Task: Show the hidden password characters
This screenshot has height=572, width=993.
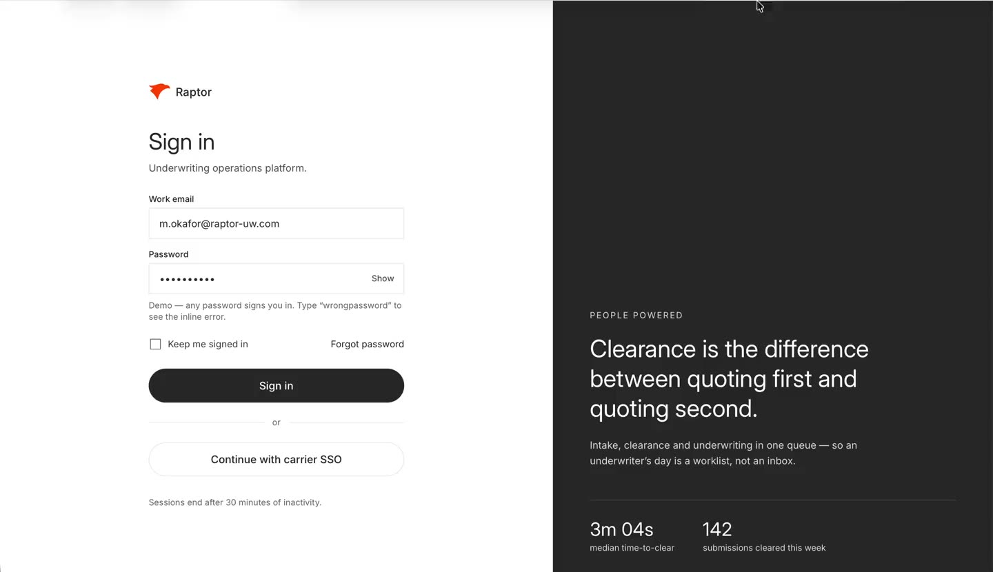Action: point(383,278)
